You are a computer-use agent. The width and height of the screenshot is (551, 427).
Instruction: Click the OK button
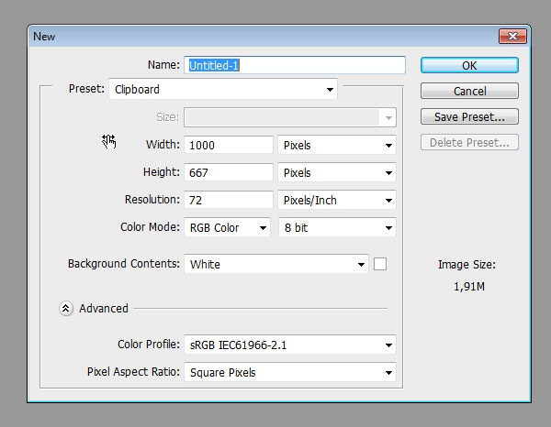pyautogui.click(x=469, y=65)
